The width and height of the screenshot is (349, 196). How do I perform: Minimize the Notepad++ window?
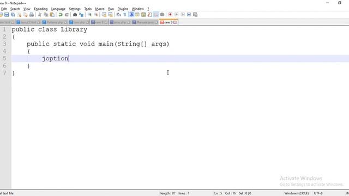tap(328, 3)
